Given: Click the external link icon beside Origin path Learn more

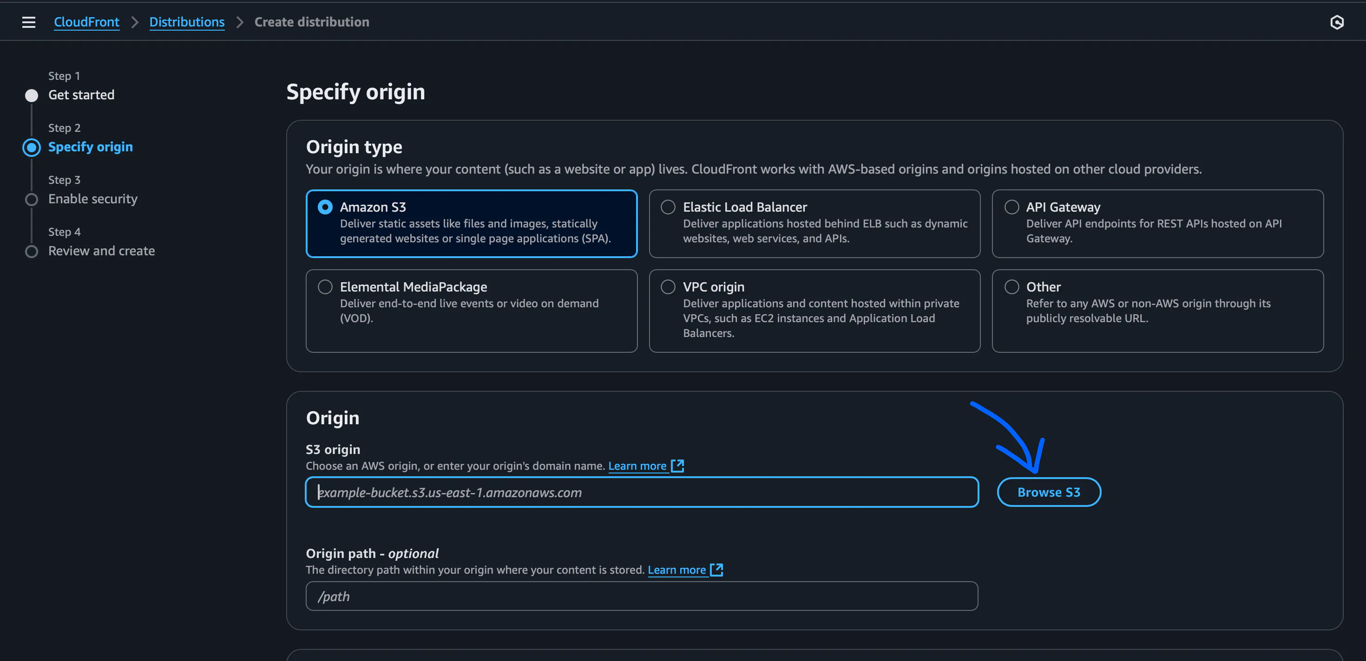Looking at the screenshot, I should click(717, 570).
